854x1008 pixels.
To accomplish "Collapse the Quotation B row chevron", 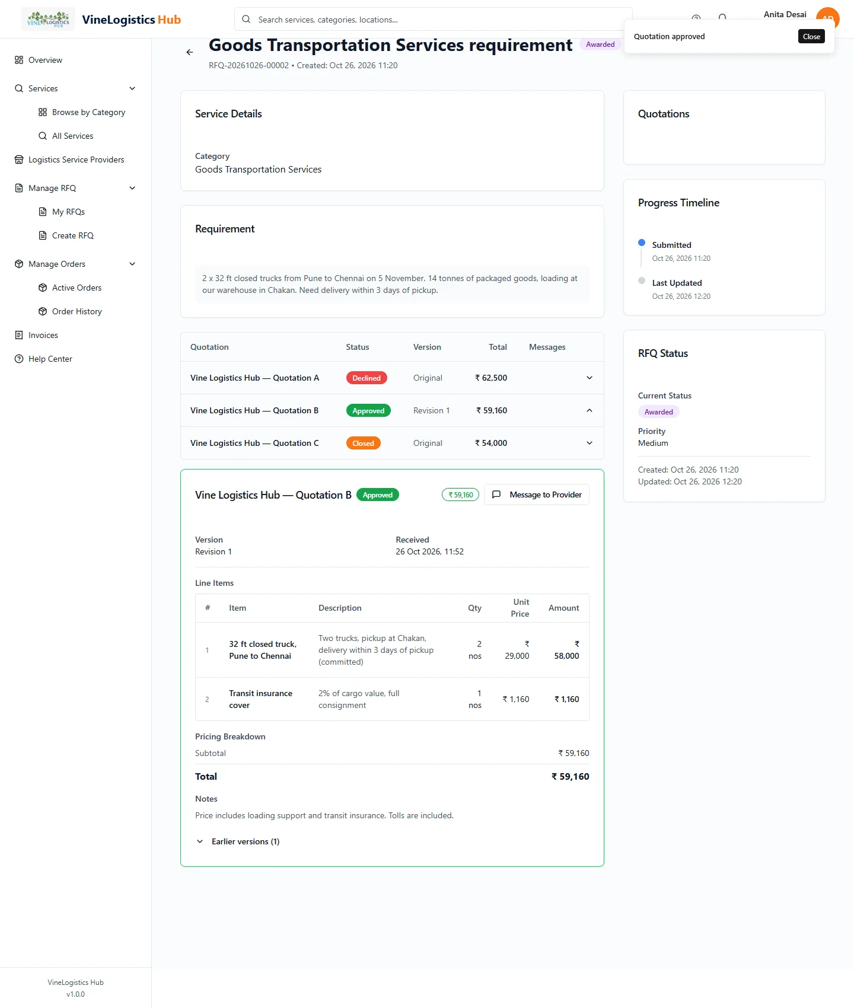I will (589, 410).
